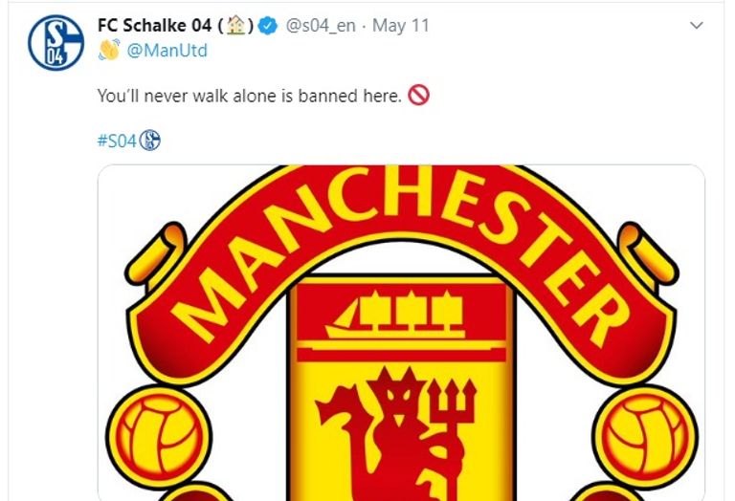The width and height of the screenshot is (735, 501).
Task: Click the house emoji beside the account name
Action: 232,27
